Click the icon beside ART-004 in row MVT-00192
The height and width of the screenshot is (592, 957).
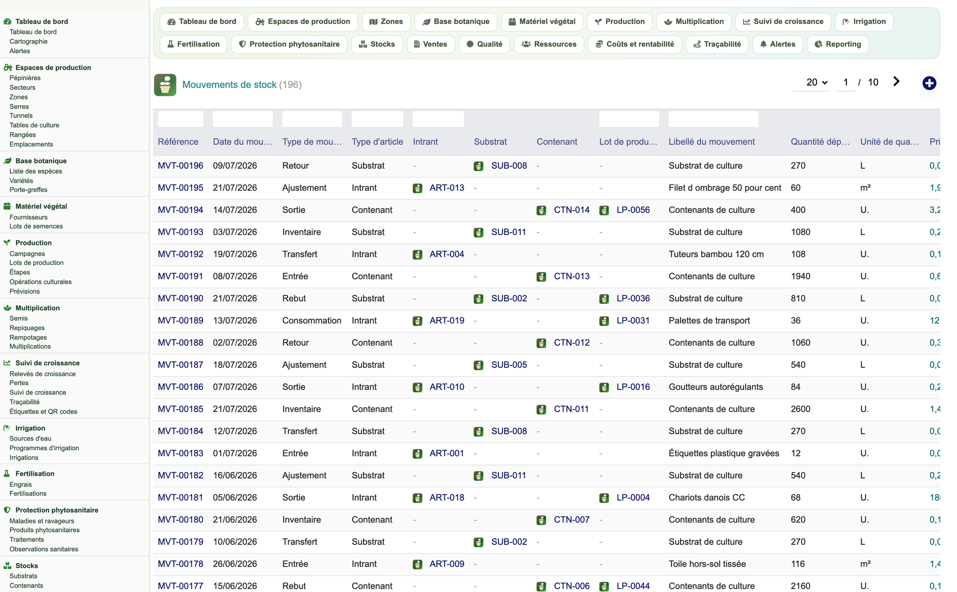[418, 255]
